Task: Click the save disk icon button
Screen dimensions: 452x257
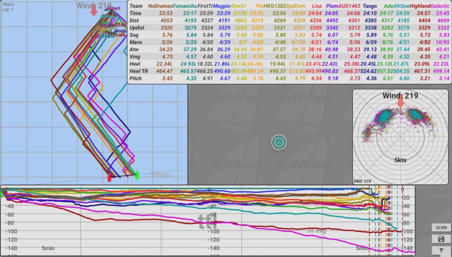Action: 441,239
